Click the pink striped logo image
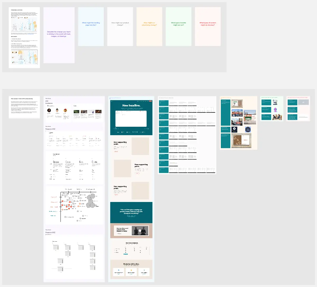317x287 pixels. 275,110
